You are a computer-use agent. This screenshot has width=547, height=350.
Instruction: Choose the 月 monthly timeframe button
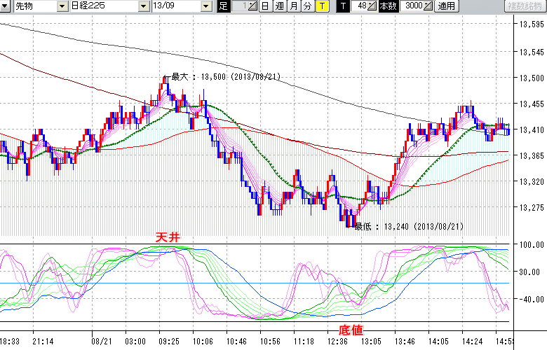293,6
